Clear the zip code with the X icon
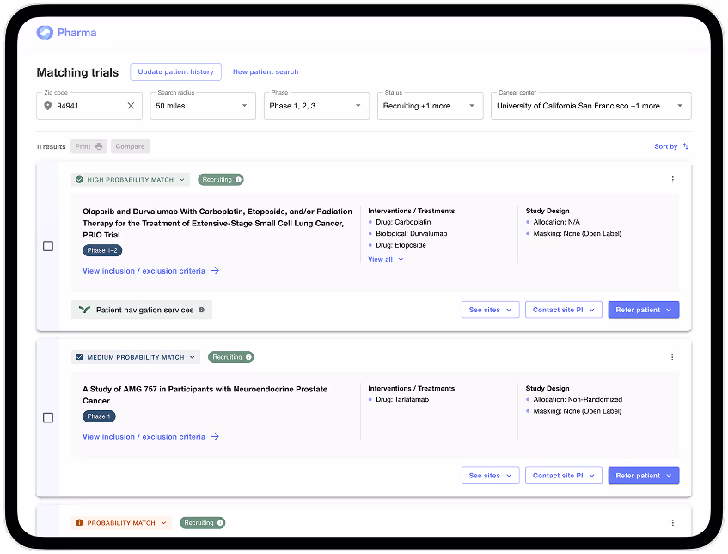 [131, 106]
